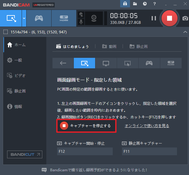Open the scheduled recording clock icon

145,4
